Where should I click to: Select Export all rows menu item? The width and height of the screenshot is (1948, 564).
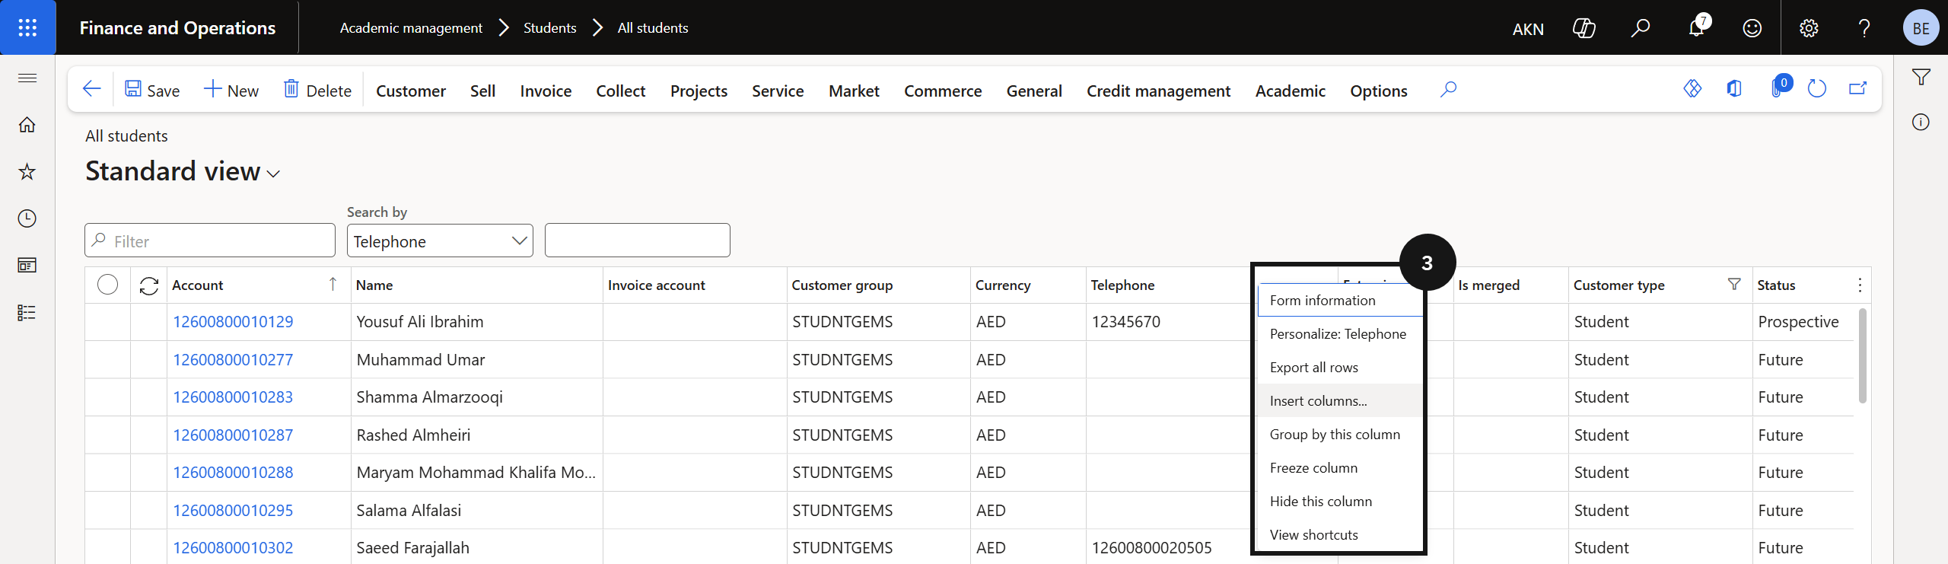point(1339,368)
